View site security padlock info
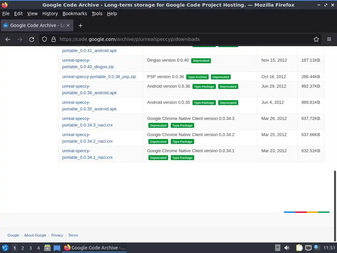 point(54,40)
